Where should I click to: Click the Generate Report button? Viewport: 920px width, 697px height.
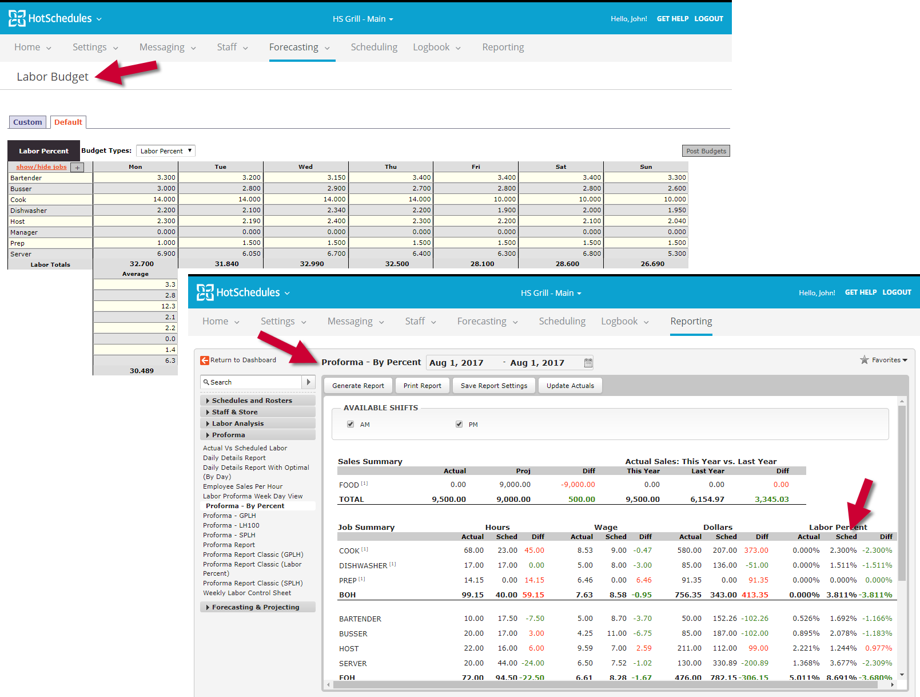coord(358,386)
